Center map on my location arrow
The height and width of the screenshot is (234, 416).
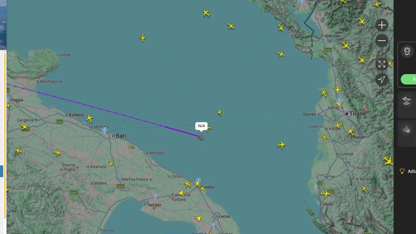pyautogui.click(x=382, y=80)
